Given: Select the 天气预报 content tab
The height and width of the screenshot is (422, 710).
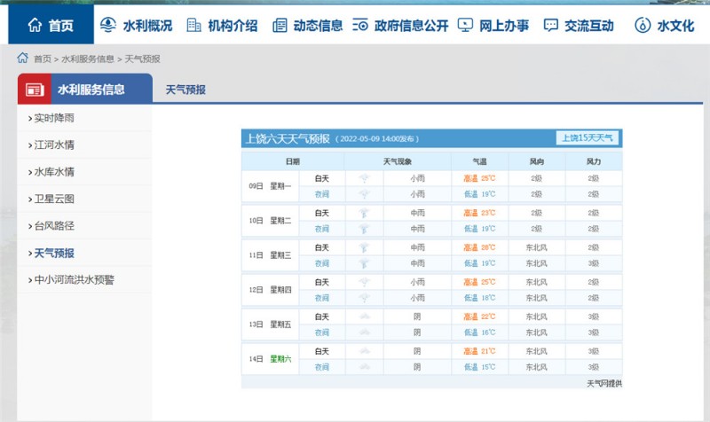Looking at the screenshot, I should [185, 90].
